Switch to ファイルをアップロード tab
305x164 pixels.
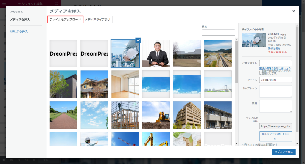coord(65,20)
